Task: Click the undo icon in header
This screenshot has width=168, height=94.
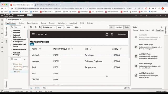Action: coord(136,16)
